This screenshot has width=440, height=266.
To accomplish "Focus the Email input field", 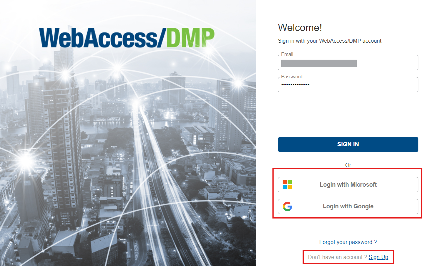I will 348,63.
